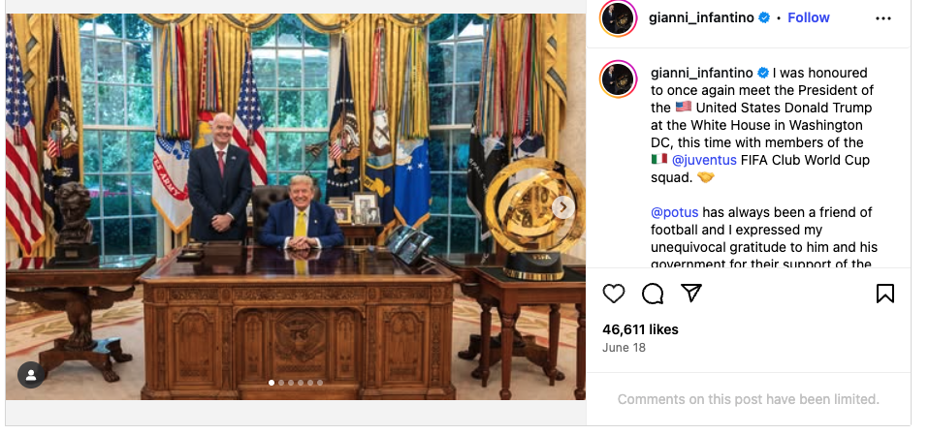The width and height of the screenshot is (929, 435).
Task: View the 46,611 likes list
Action: tap(640, 329)
